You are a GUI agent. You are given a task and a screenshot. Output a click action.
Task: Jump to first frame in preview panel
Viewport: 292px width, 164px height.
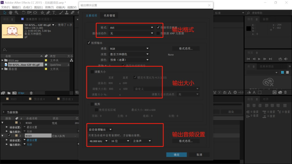[x=248, y=59]
